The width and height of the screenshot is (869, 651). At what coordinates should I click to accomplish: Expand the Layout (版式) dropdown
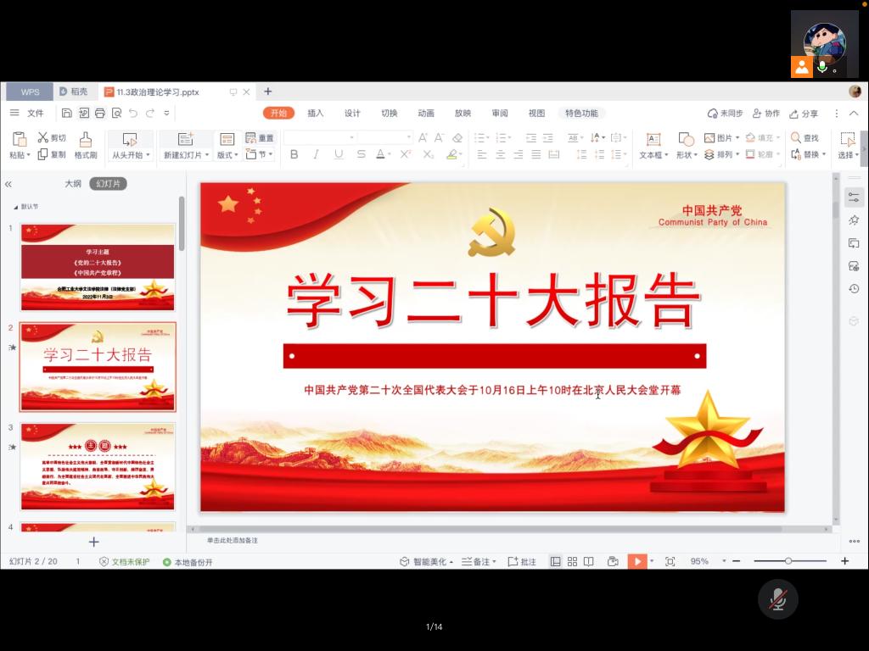pos(227,155)
